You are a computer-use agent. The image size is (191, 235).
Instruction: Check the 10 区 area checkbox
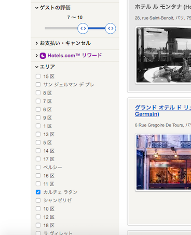[x=38, y=208]
